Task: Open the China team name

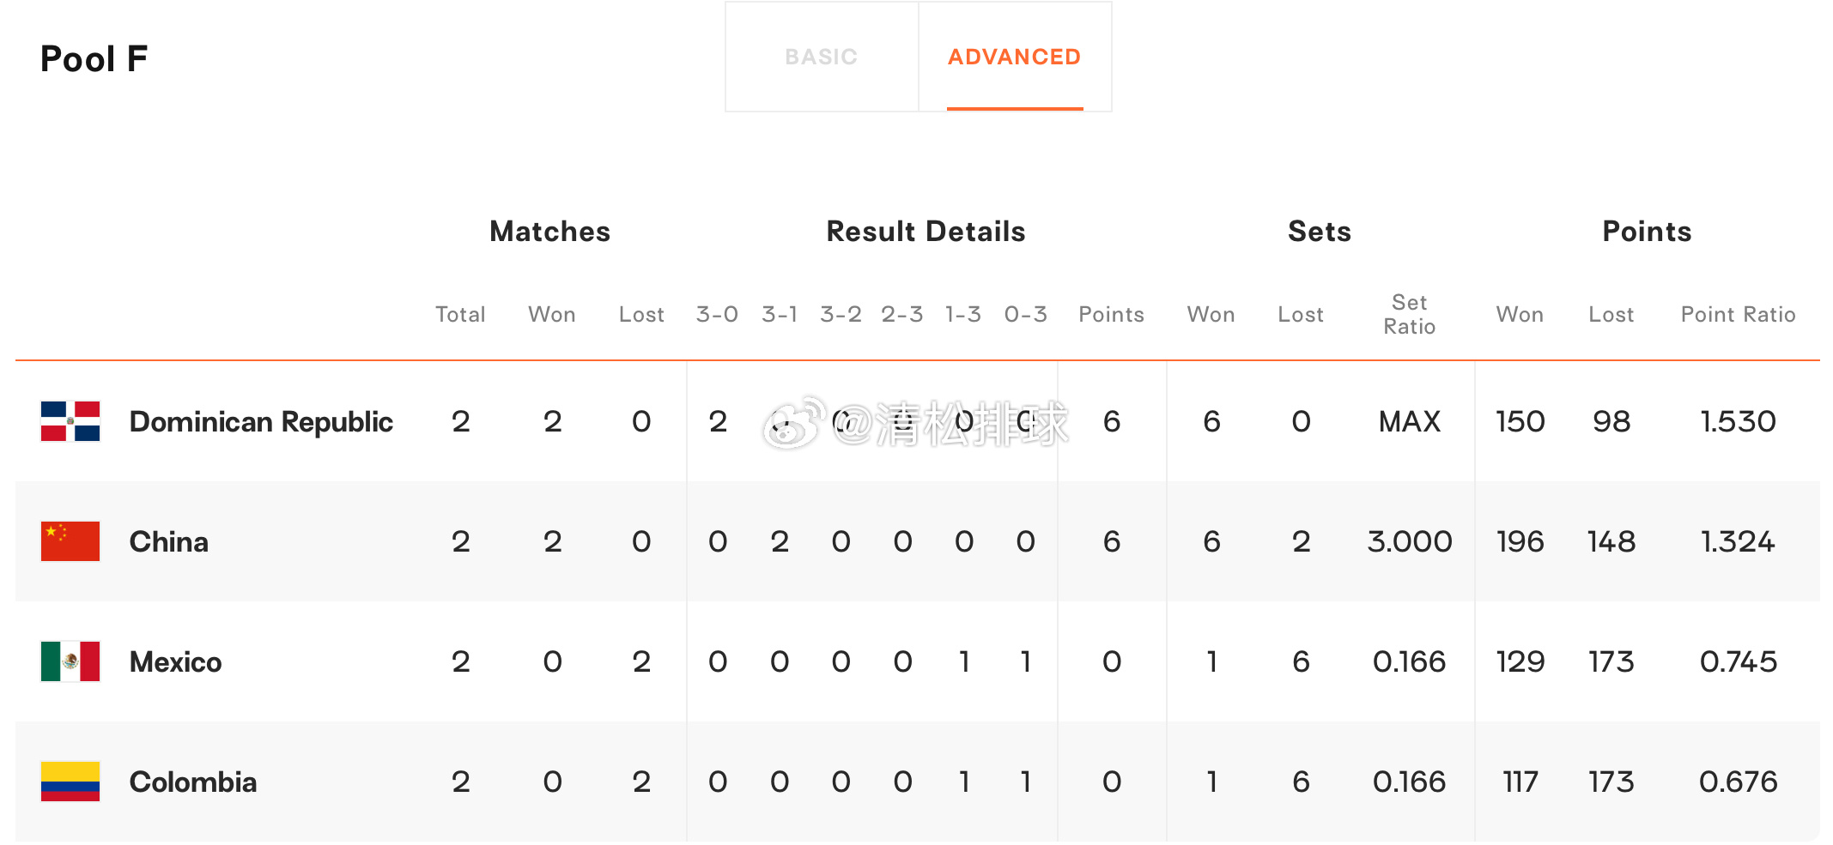Action: [169, 541]
